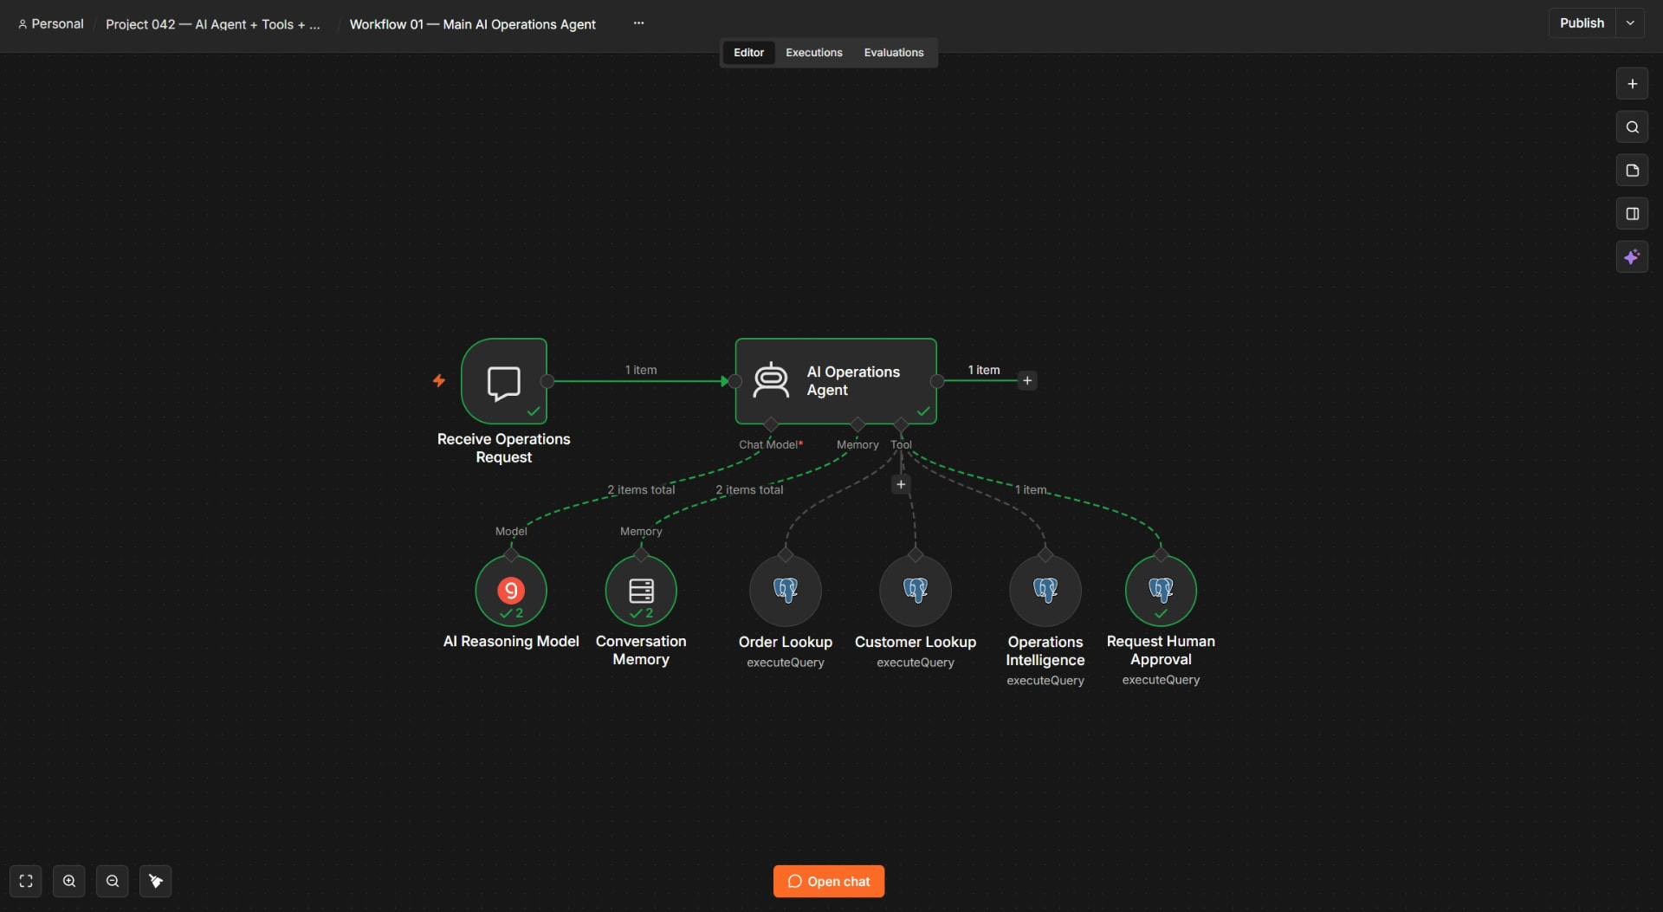Open the Receive Operations Request chat trigger node

pyautogui.click(x=504, y=381)
